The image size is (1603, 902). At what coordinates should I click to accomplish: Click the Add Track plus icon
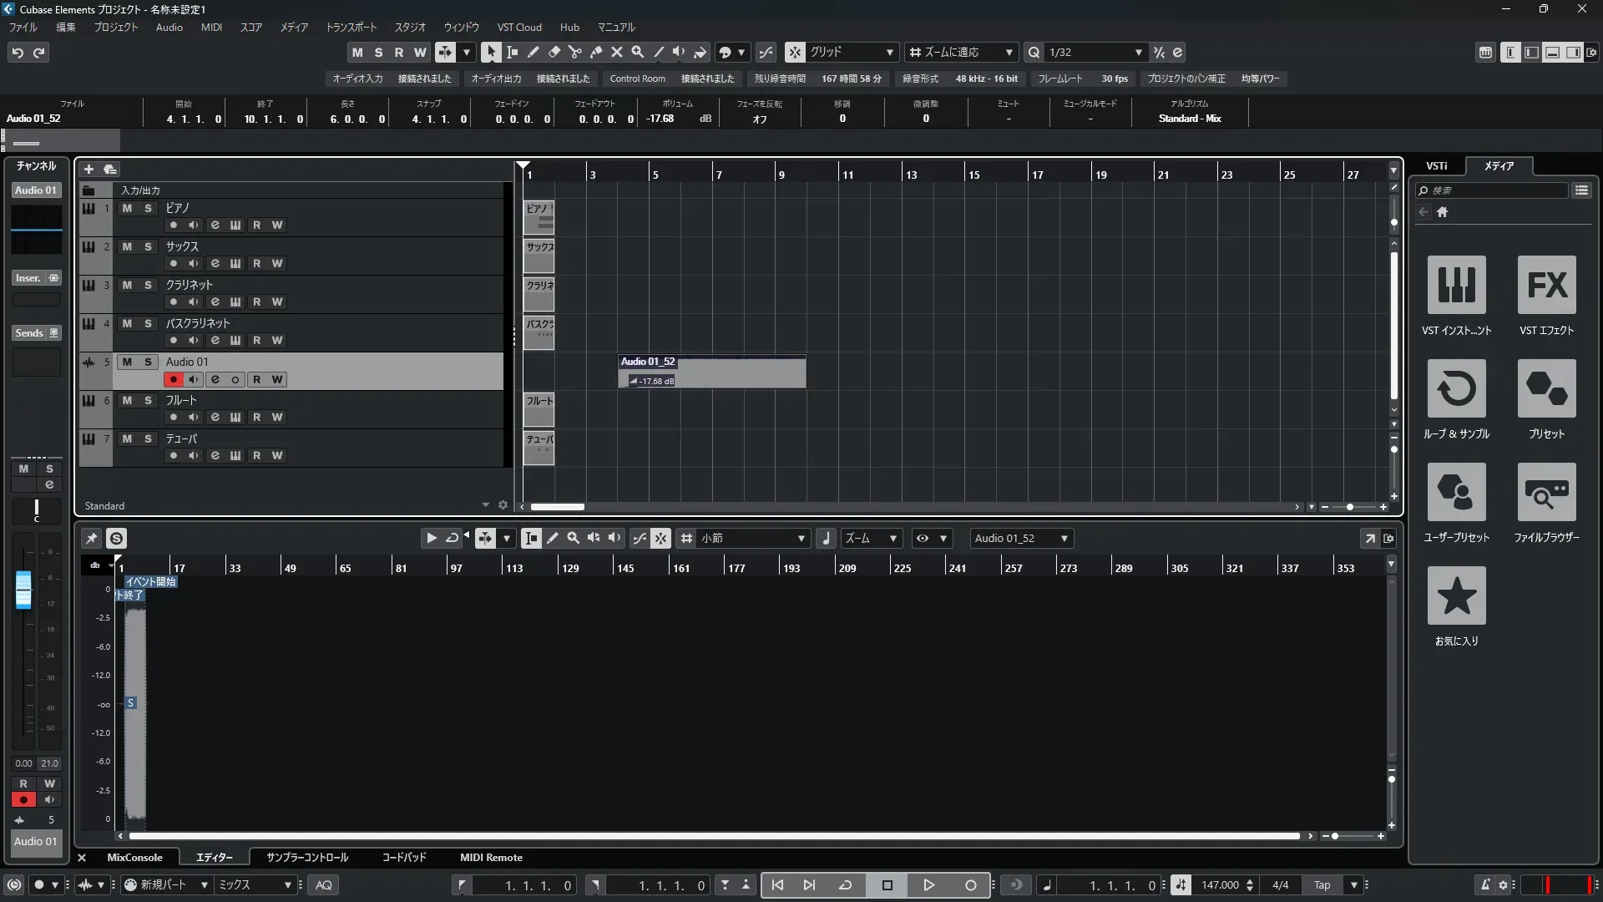[88, 169]
